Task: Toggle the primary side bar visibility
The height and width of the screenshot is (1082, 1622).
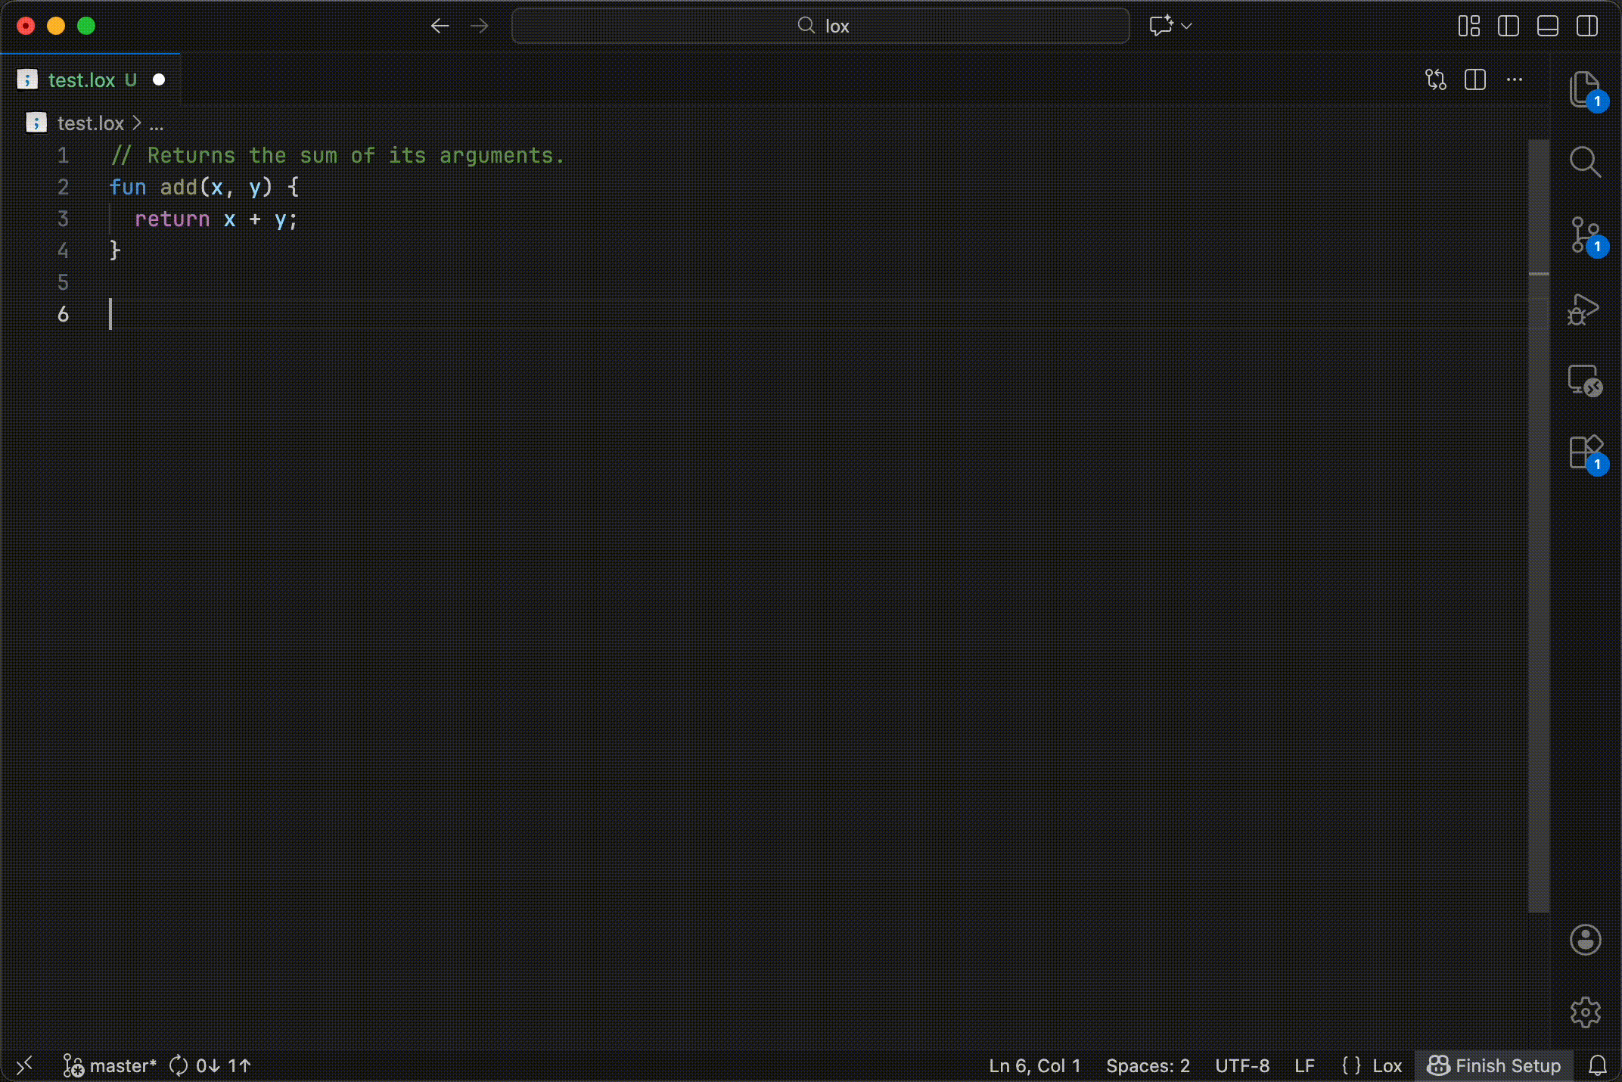Action: click(x=1508, y=26)
